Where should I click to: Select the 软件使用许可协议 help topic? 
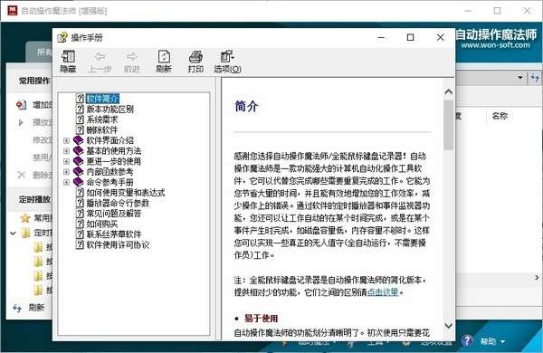pos(118,244)
